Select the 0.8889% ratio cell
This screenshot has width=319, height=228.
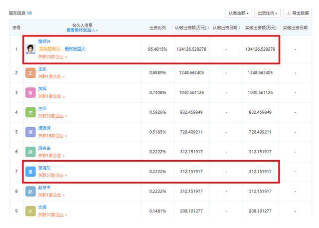(158, 73)
